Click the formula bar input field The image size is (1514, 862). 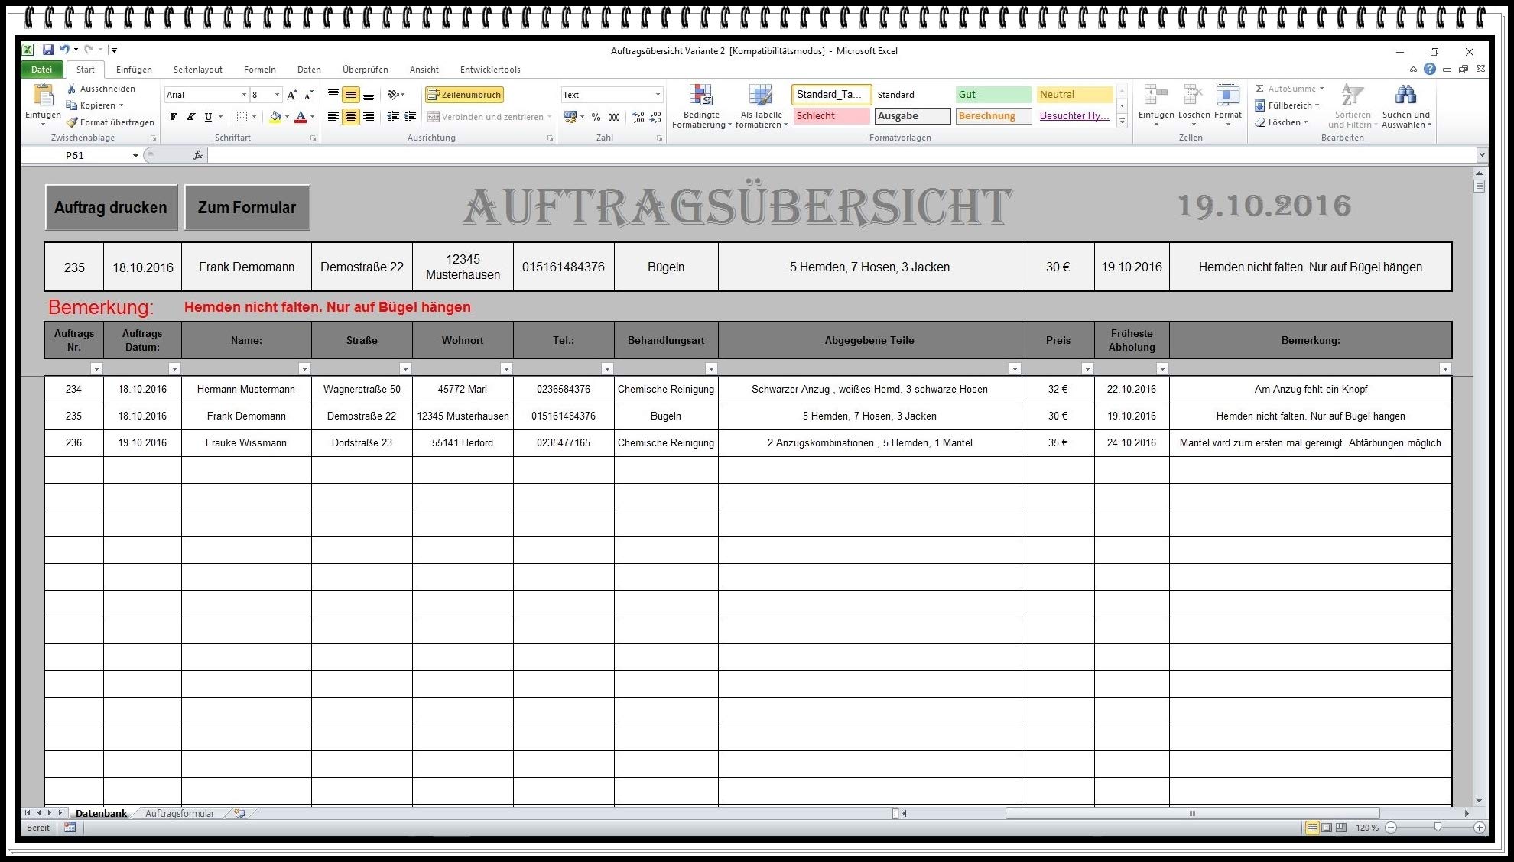tap(841, 155)
